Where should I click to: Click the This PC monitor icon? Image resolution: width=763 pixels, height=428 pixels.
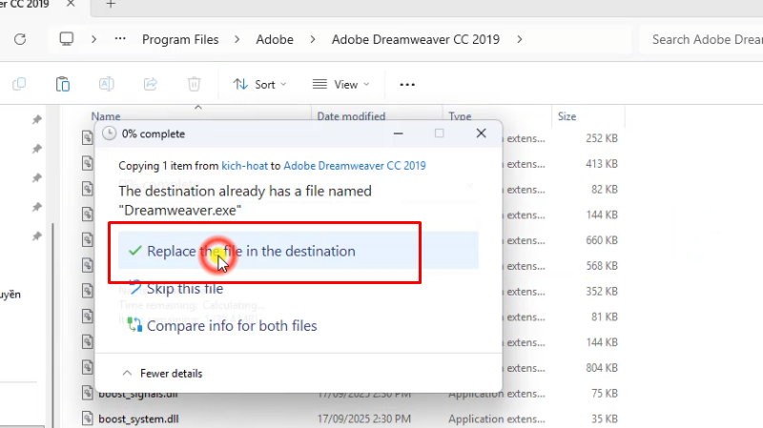pos(67,39)
